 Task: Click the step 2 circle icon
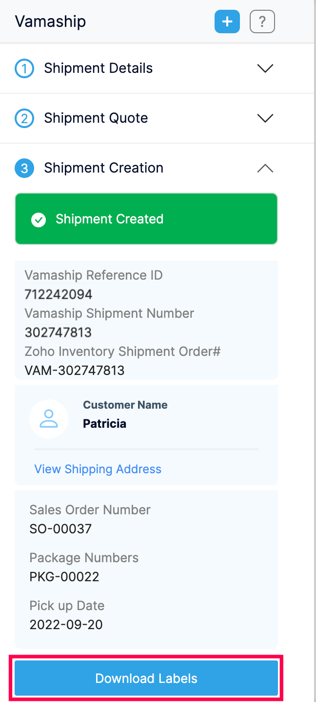[x=24, y=118]
